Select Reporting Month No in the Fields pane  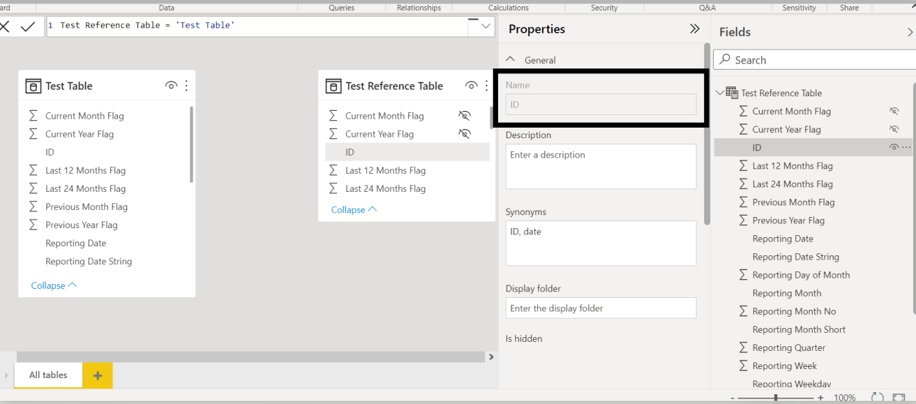point(794,311)
